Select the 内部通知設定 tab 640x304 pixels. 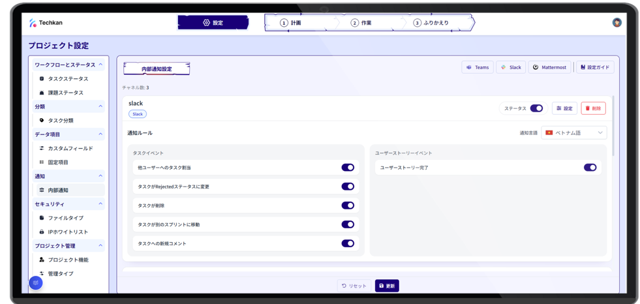click(x=157, y=69)
